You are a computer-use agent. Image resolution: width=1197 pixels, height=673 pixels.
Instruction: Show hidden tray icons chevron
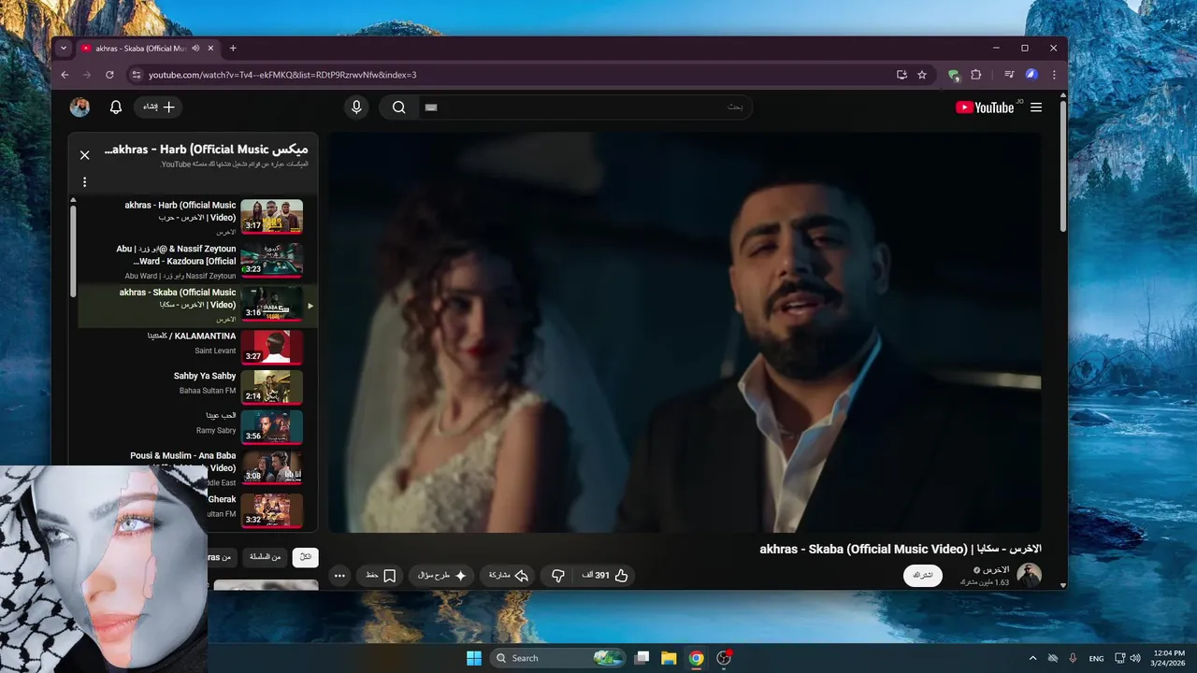tap(1032, 658)
